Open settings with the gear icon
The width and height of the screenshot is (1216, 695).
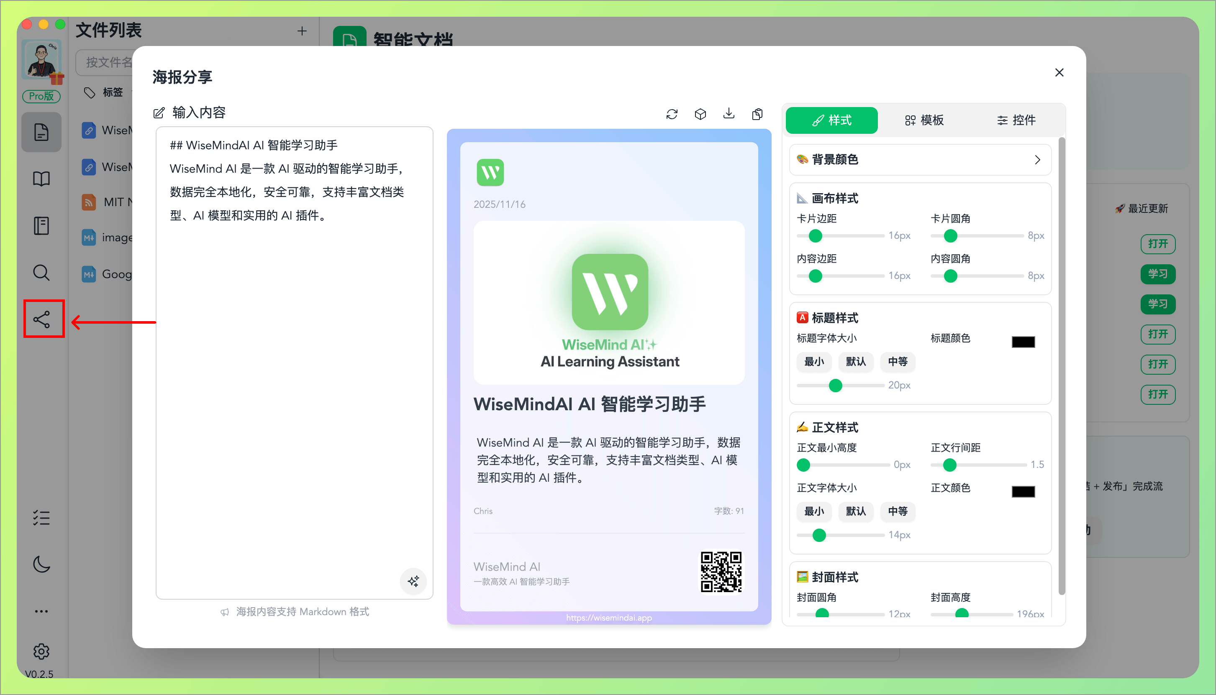(x=41, y=652)
